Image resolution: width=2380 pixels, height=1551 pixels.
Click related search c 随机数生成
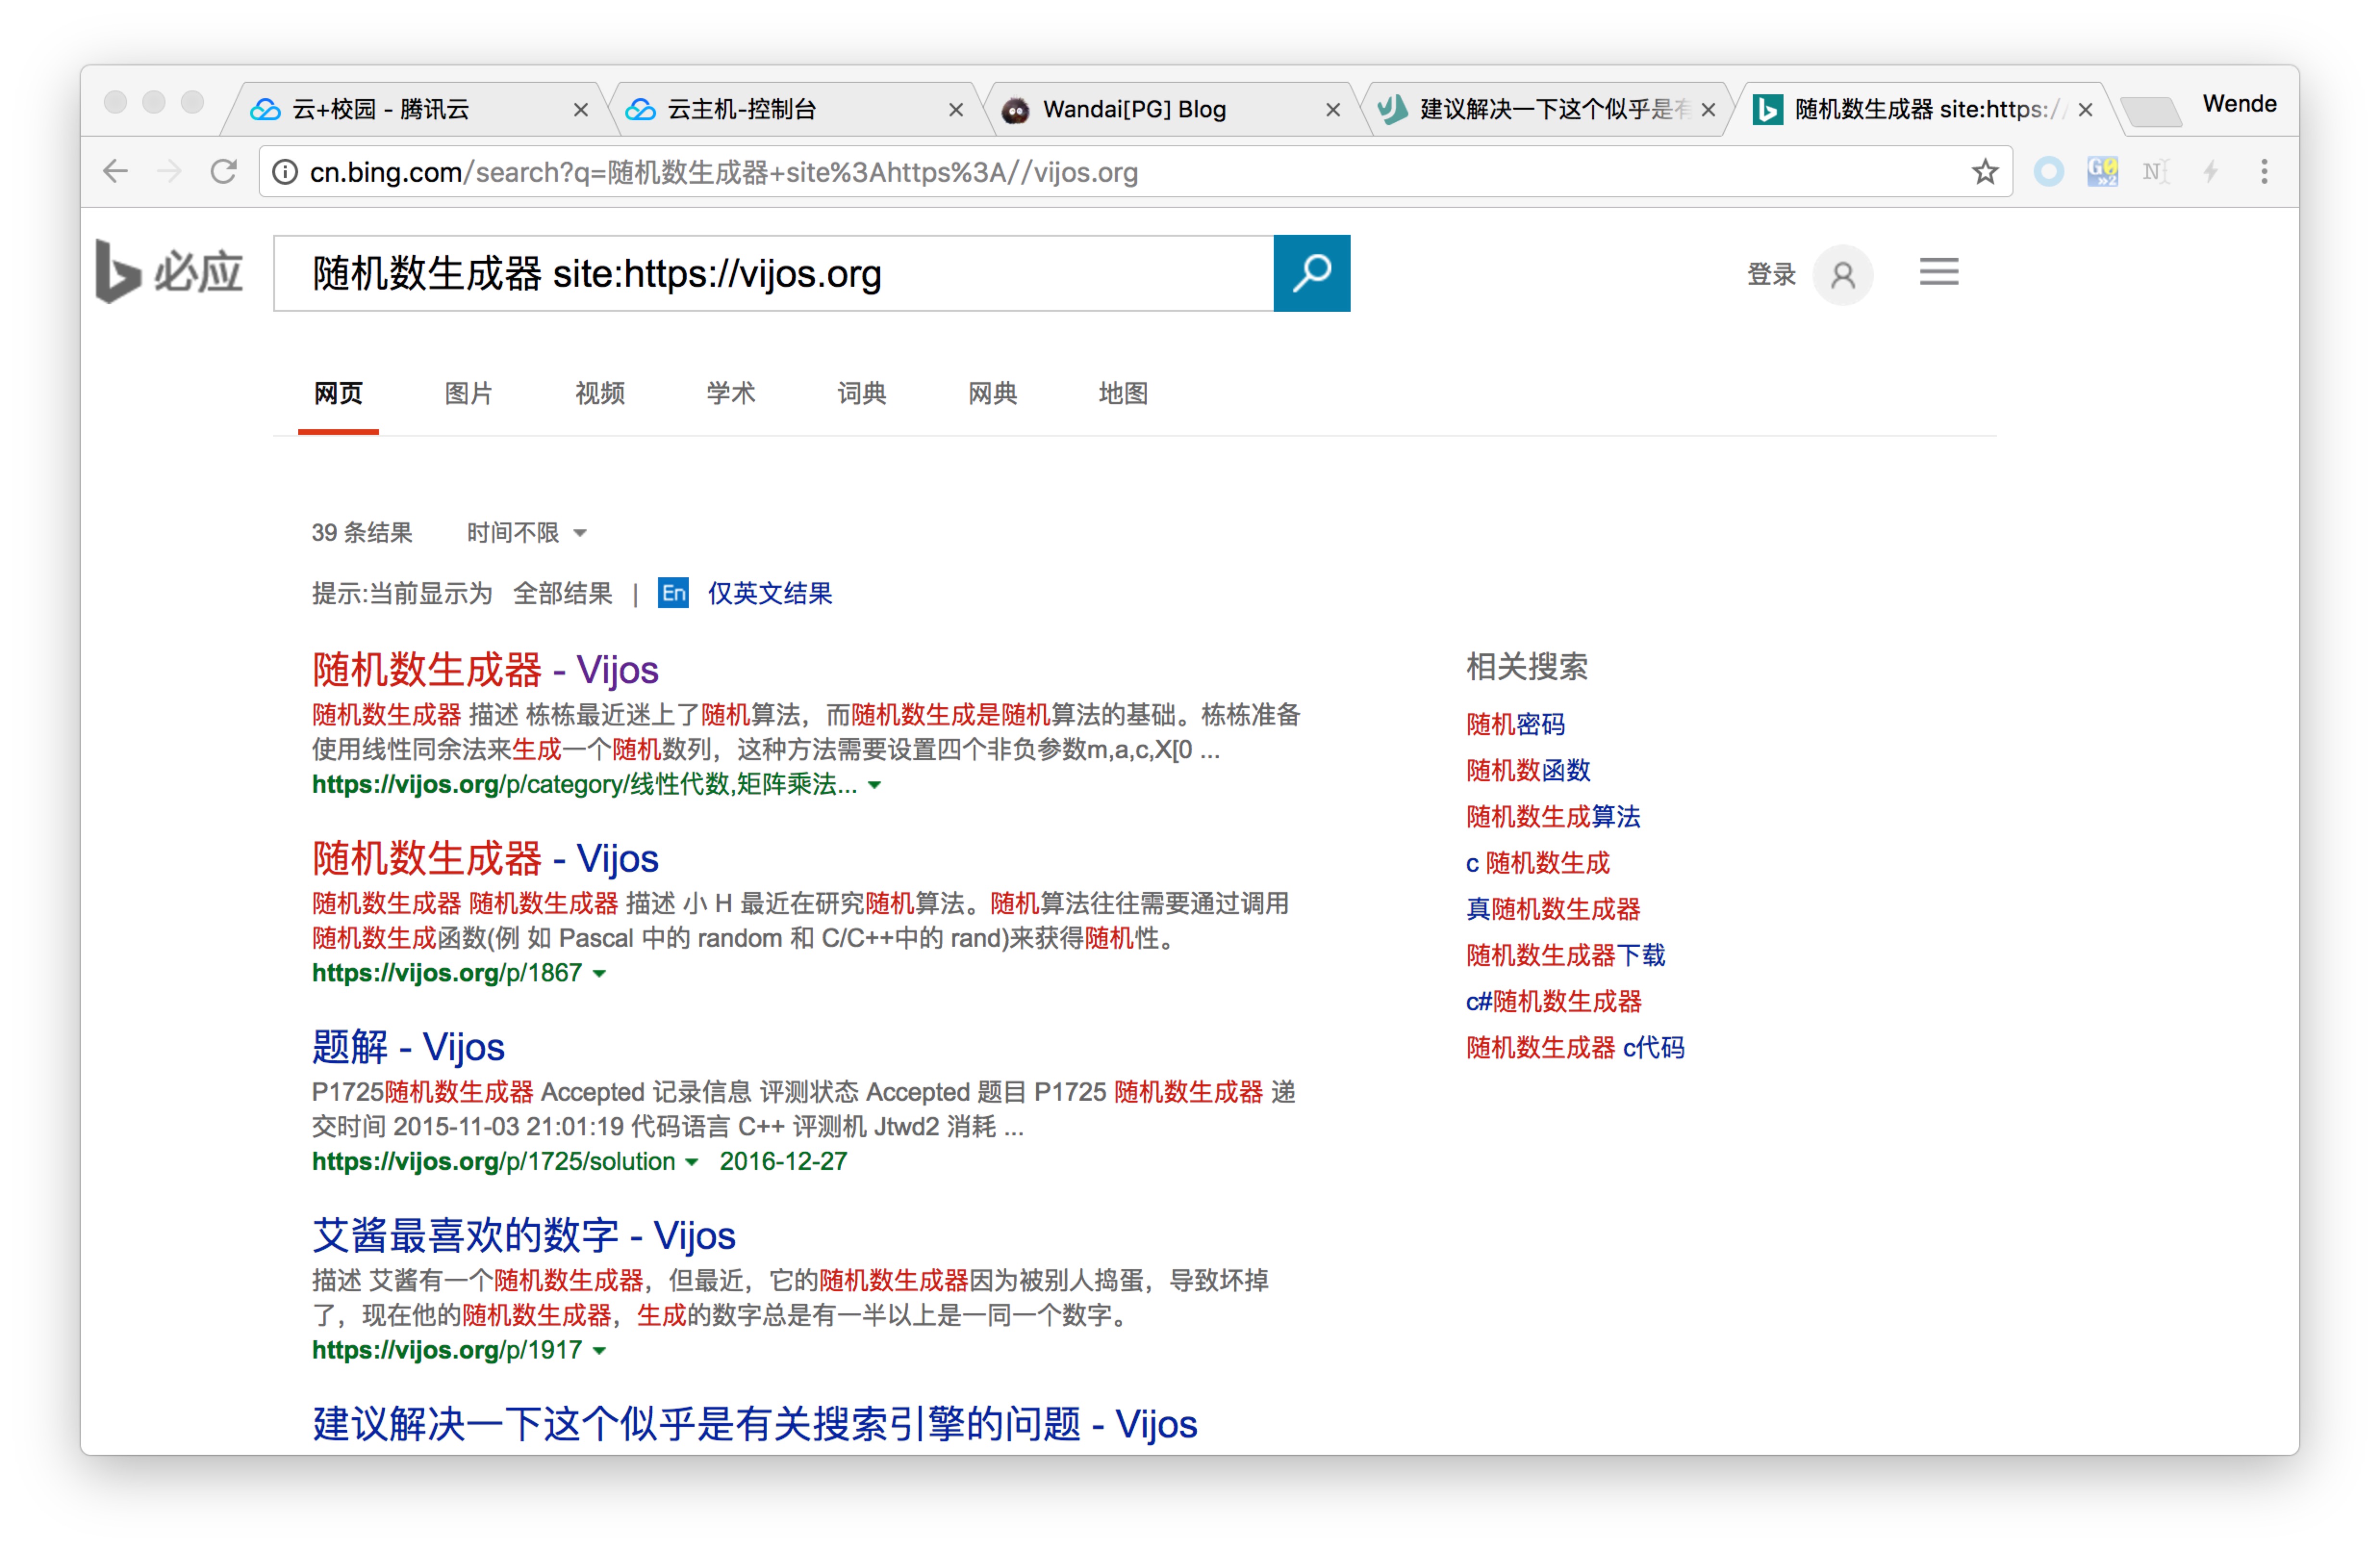tap(1538, 862)
